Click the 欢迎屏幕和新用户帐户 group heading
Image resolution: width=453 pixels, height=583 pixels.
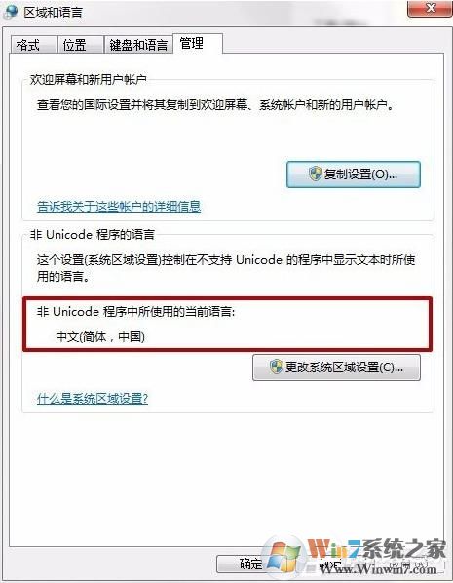pyautogui.click(x=88, y=79)
